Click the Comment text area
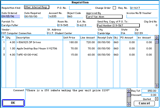The height and width of the screenshot is (108, 160). pos(75,97)
